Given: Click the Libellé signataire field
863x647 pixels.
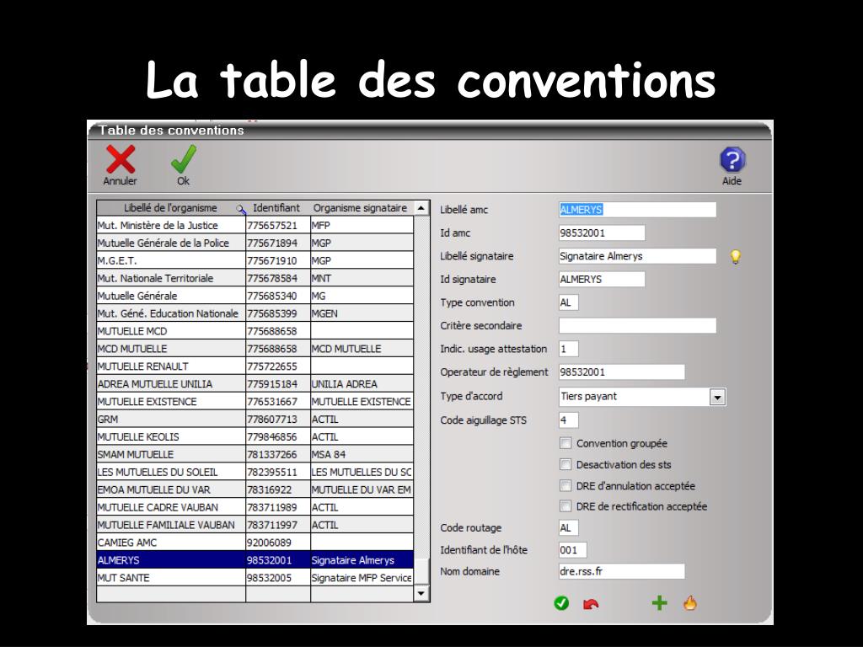Looking at the screenshot, I should 637,256.
